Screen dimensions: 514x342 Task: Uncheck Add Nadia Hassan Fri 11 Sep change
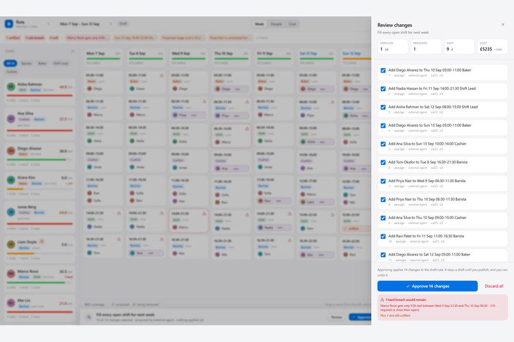pos(383,89)
